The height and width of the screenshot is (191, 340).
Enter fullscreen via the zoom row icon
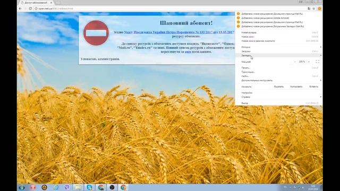(318, 62)
